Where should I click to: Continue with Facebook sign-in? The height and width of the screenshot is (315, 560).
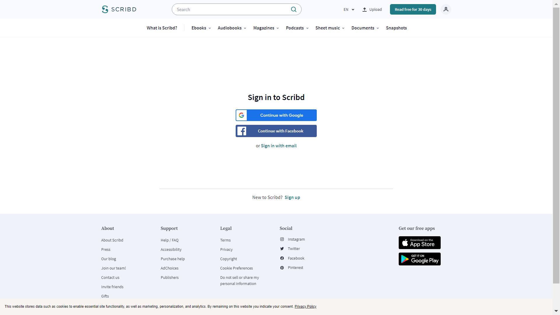276,131
